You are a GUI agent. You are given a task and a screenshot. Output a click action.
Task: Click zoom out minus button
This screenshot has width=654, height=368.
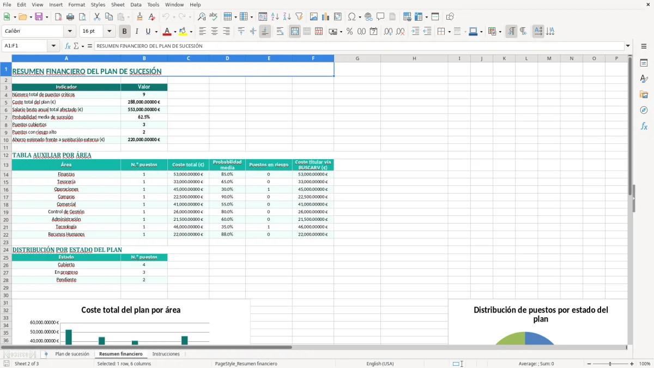point(589,364)
